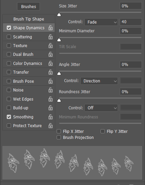This screenshot has width=145, height=185.
Task: Click the Angle Jitter slider handle
Action: [59, 74]
